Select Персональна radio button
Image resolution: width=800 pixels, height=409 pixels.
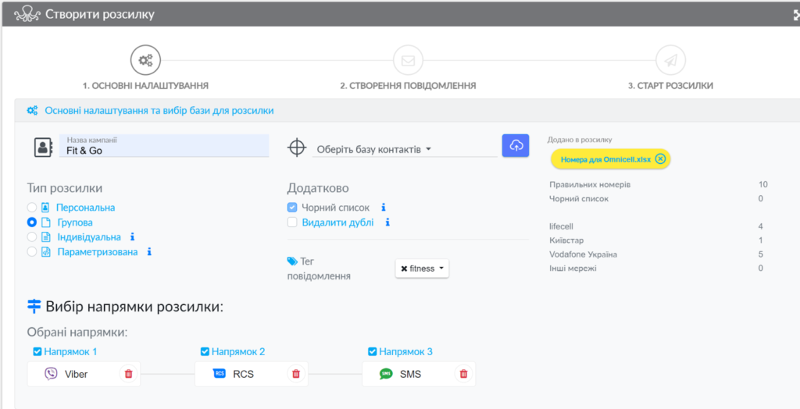(31, 208)
